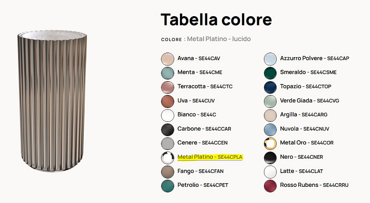Select the Azzurro Polvere swatch
Image resolution: width=370 pixels, height=203 pixels.
click(x=270, y=59)
